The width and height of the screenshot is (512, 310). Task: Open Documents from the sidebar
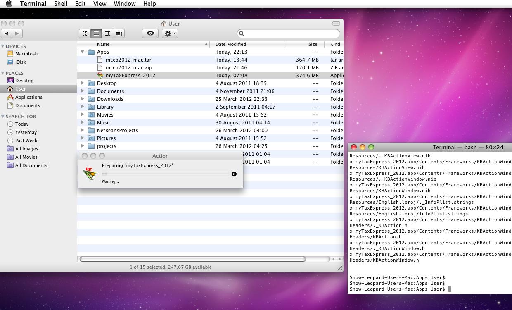[x=27, y=105]
